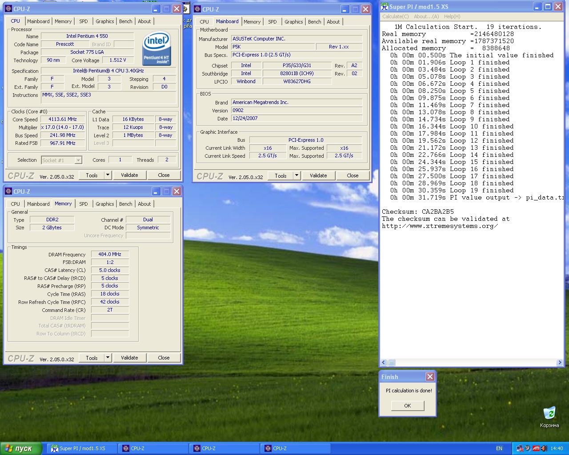This screenshot has height=455, width=569.
Task: Click Validate in the Mainboard window
Action: (x=318, y=176)
